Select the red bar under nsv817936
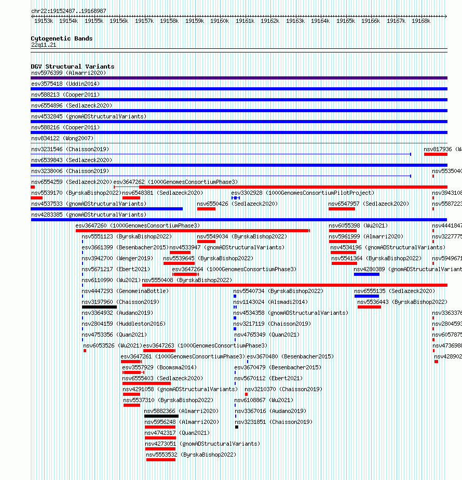 pos(436,154)
